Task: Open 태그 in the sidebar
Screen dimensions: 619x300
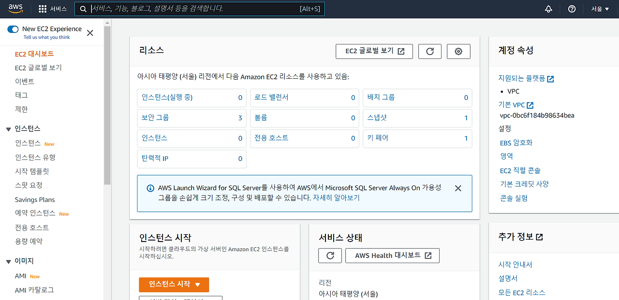Action: tap(21, 95)
